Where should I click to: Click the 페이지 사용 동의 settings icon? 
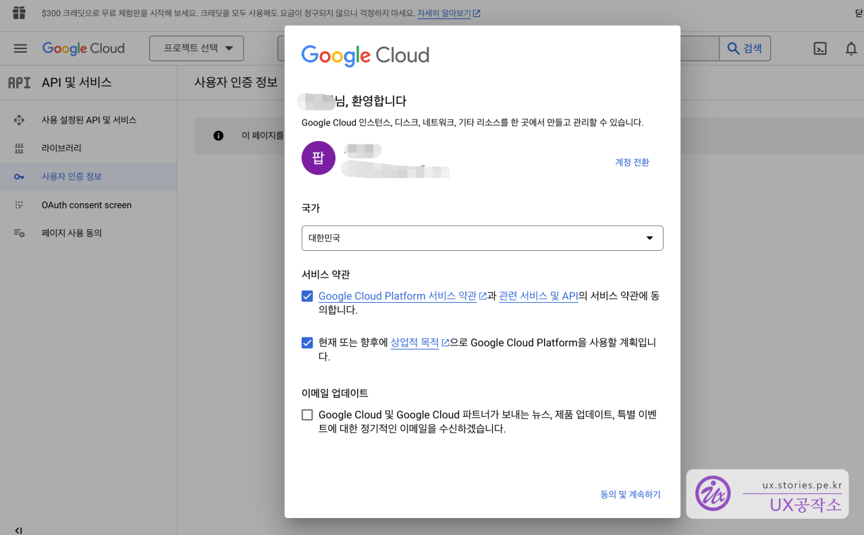click(19, 233)
